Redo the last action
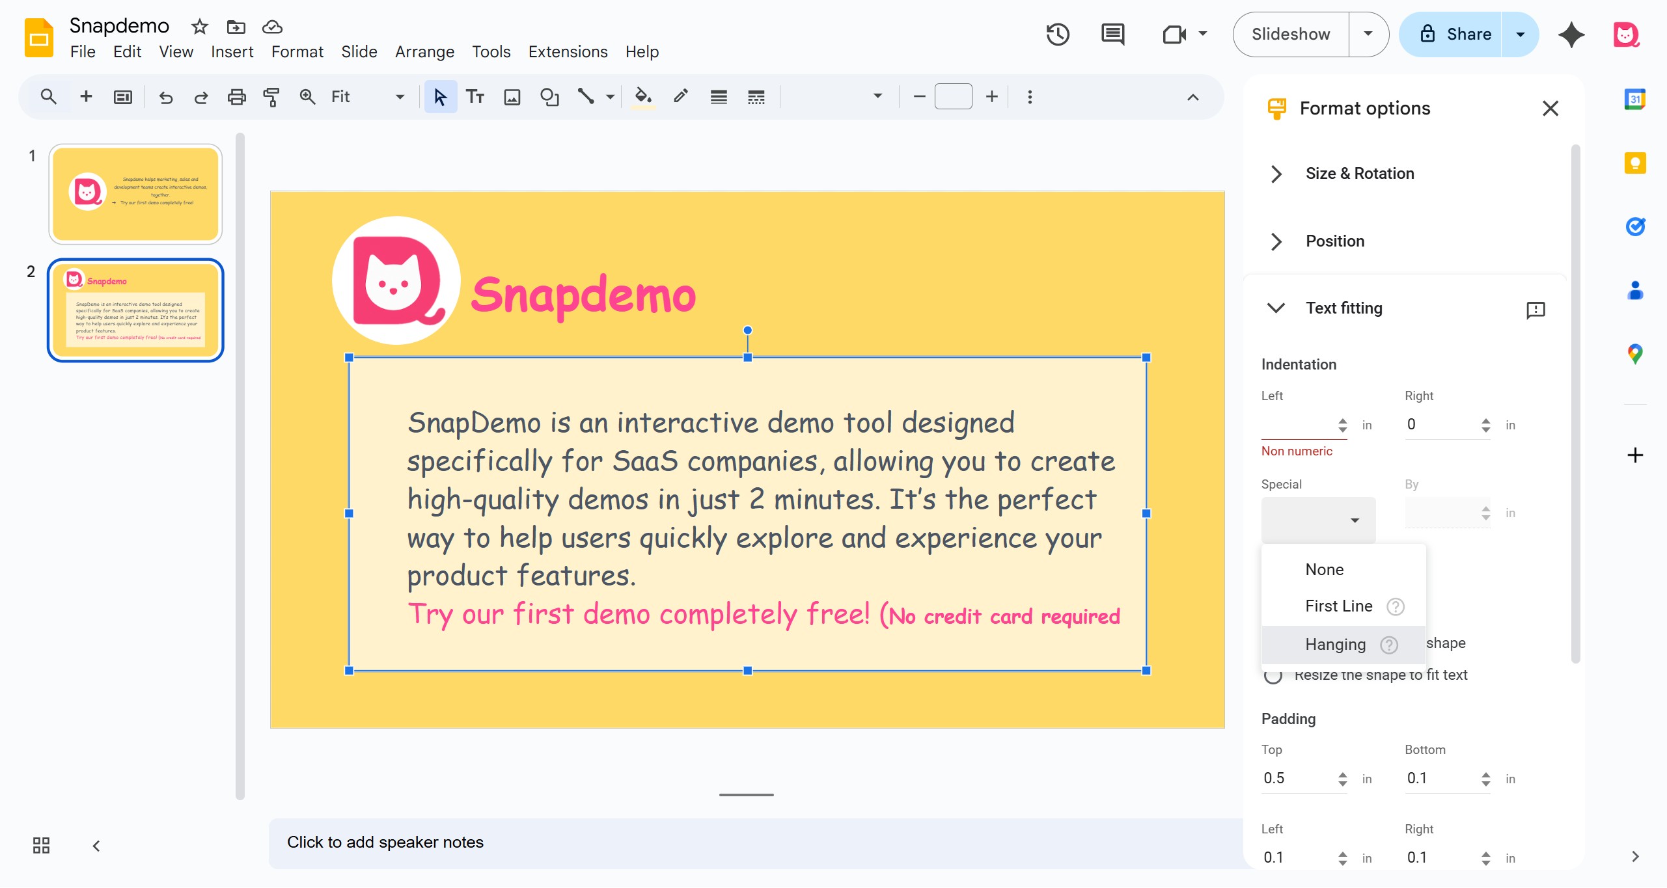1667x888 pixels. (x=201, y=97)
